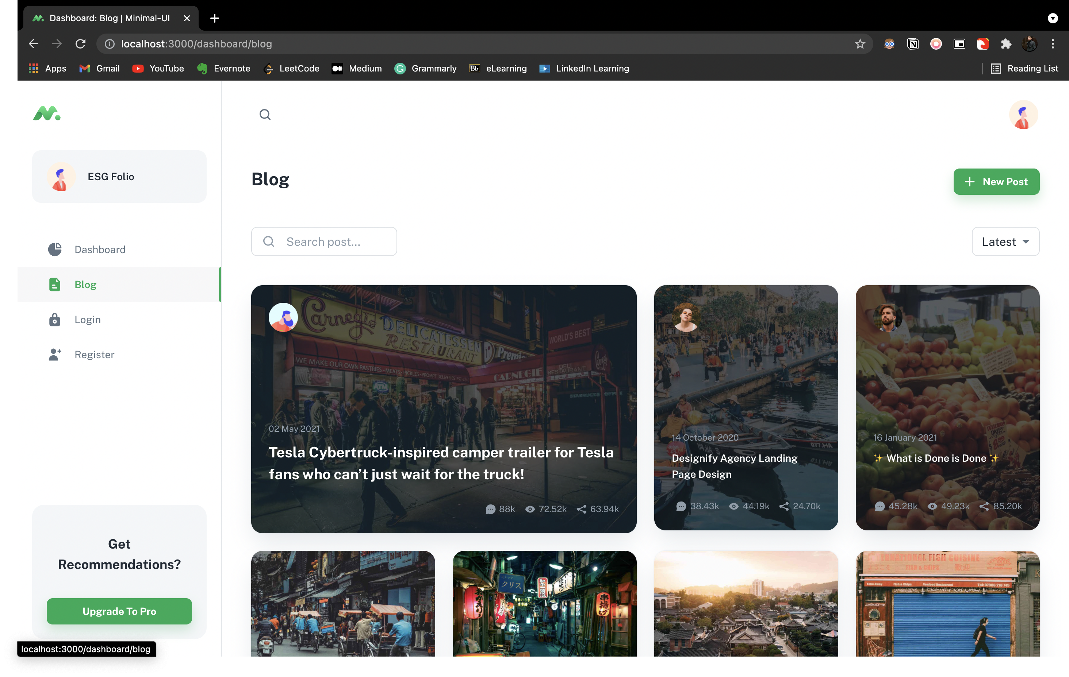Select Register in sidebar navigation

94,355
